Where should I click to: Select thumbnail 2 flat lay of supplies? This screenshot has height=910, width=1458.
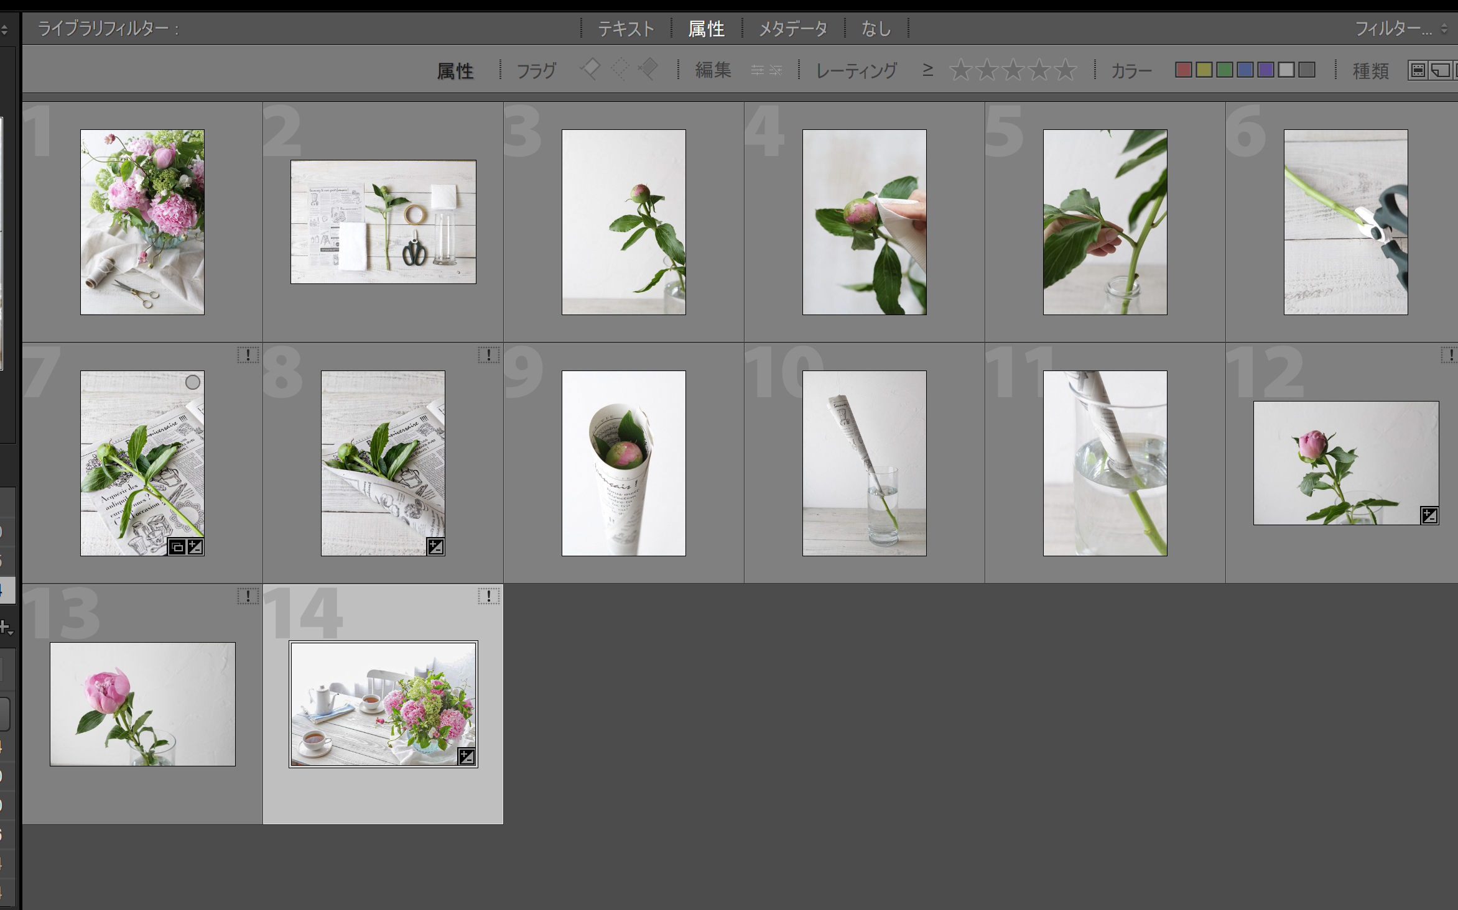click(383, 222)
